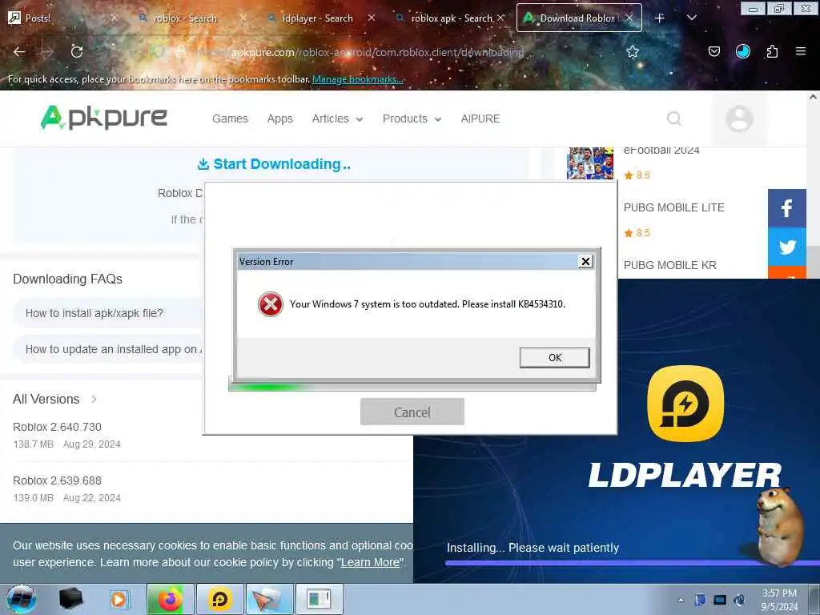Screen dimensions: 820x615
Task: Click the Cancel button in installer window
Action: tap(412, 412)
